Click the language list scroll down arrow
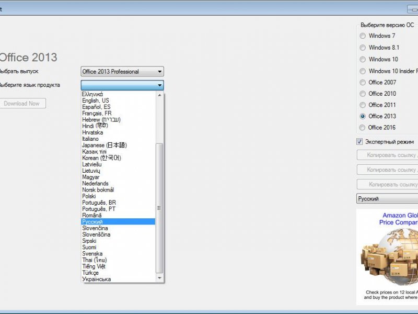 [159, 278]
